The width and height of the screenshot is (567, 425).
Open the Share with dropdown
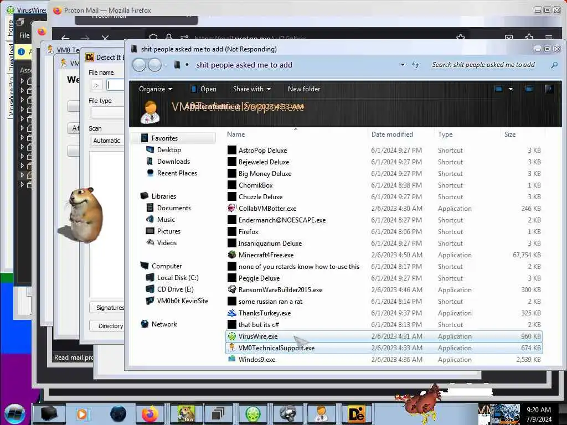[252, 89]
